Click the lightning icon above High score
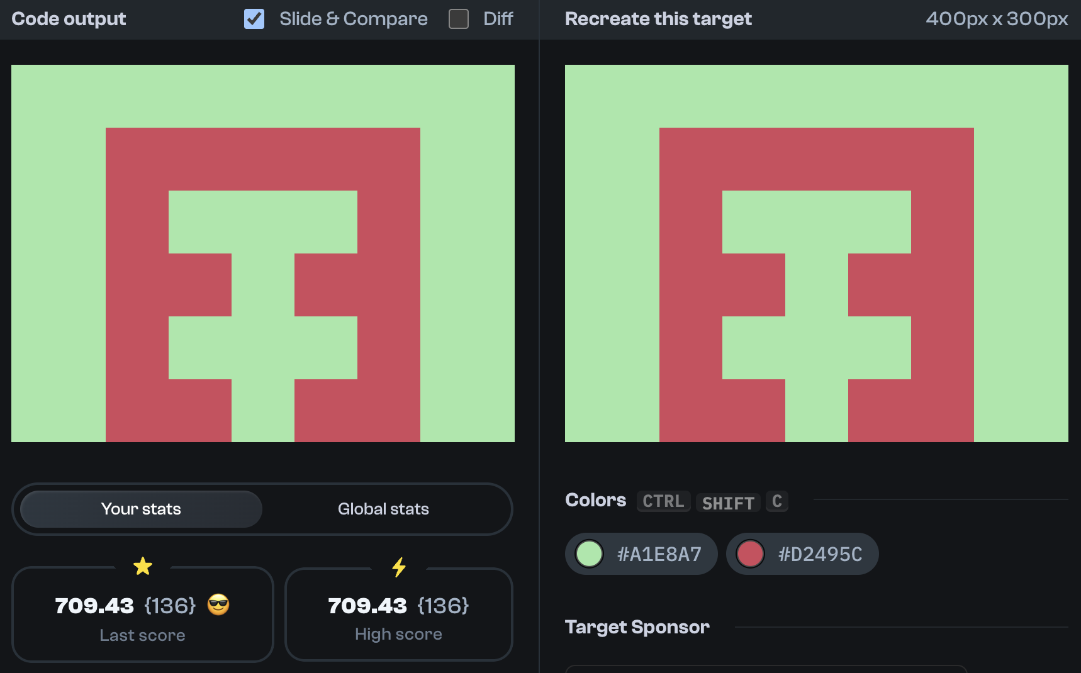Screen dimensions: 1081x673 point(398,567)
